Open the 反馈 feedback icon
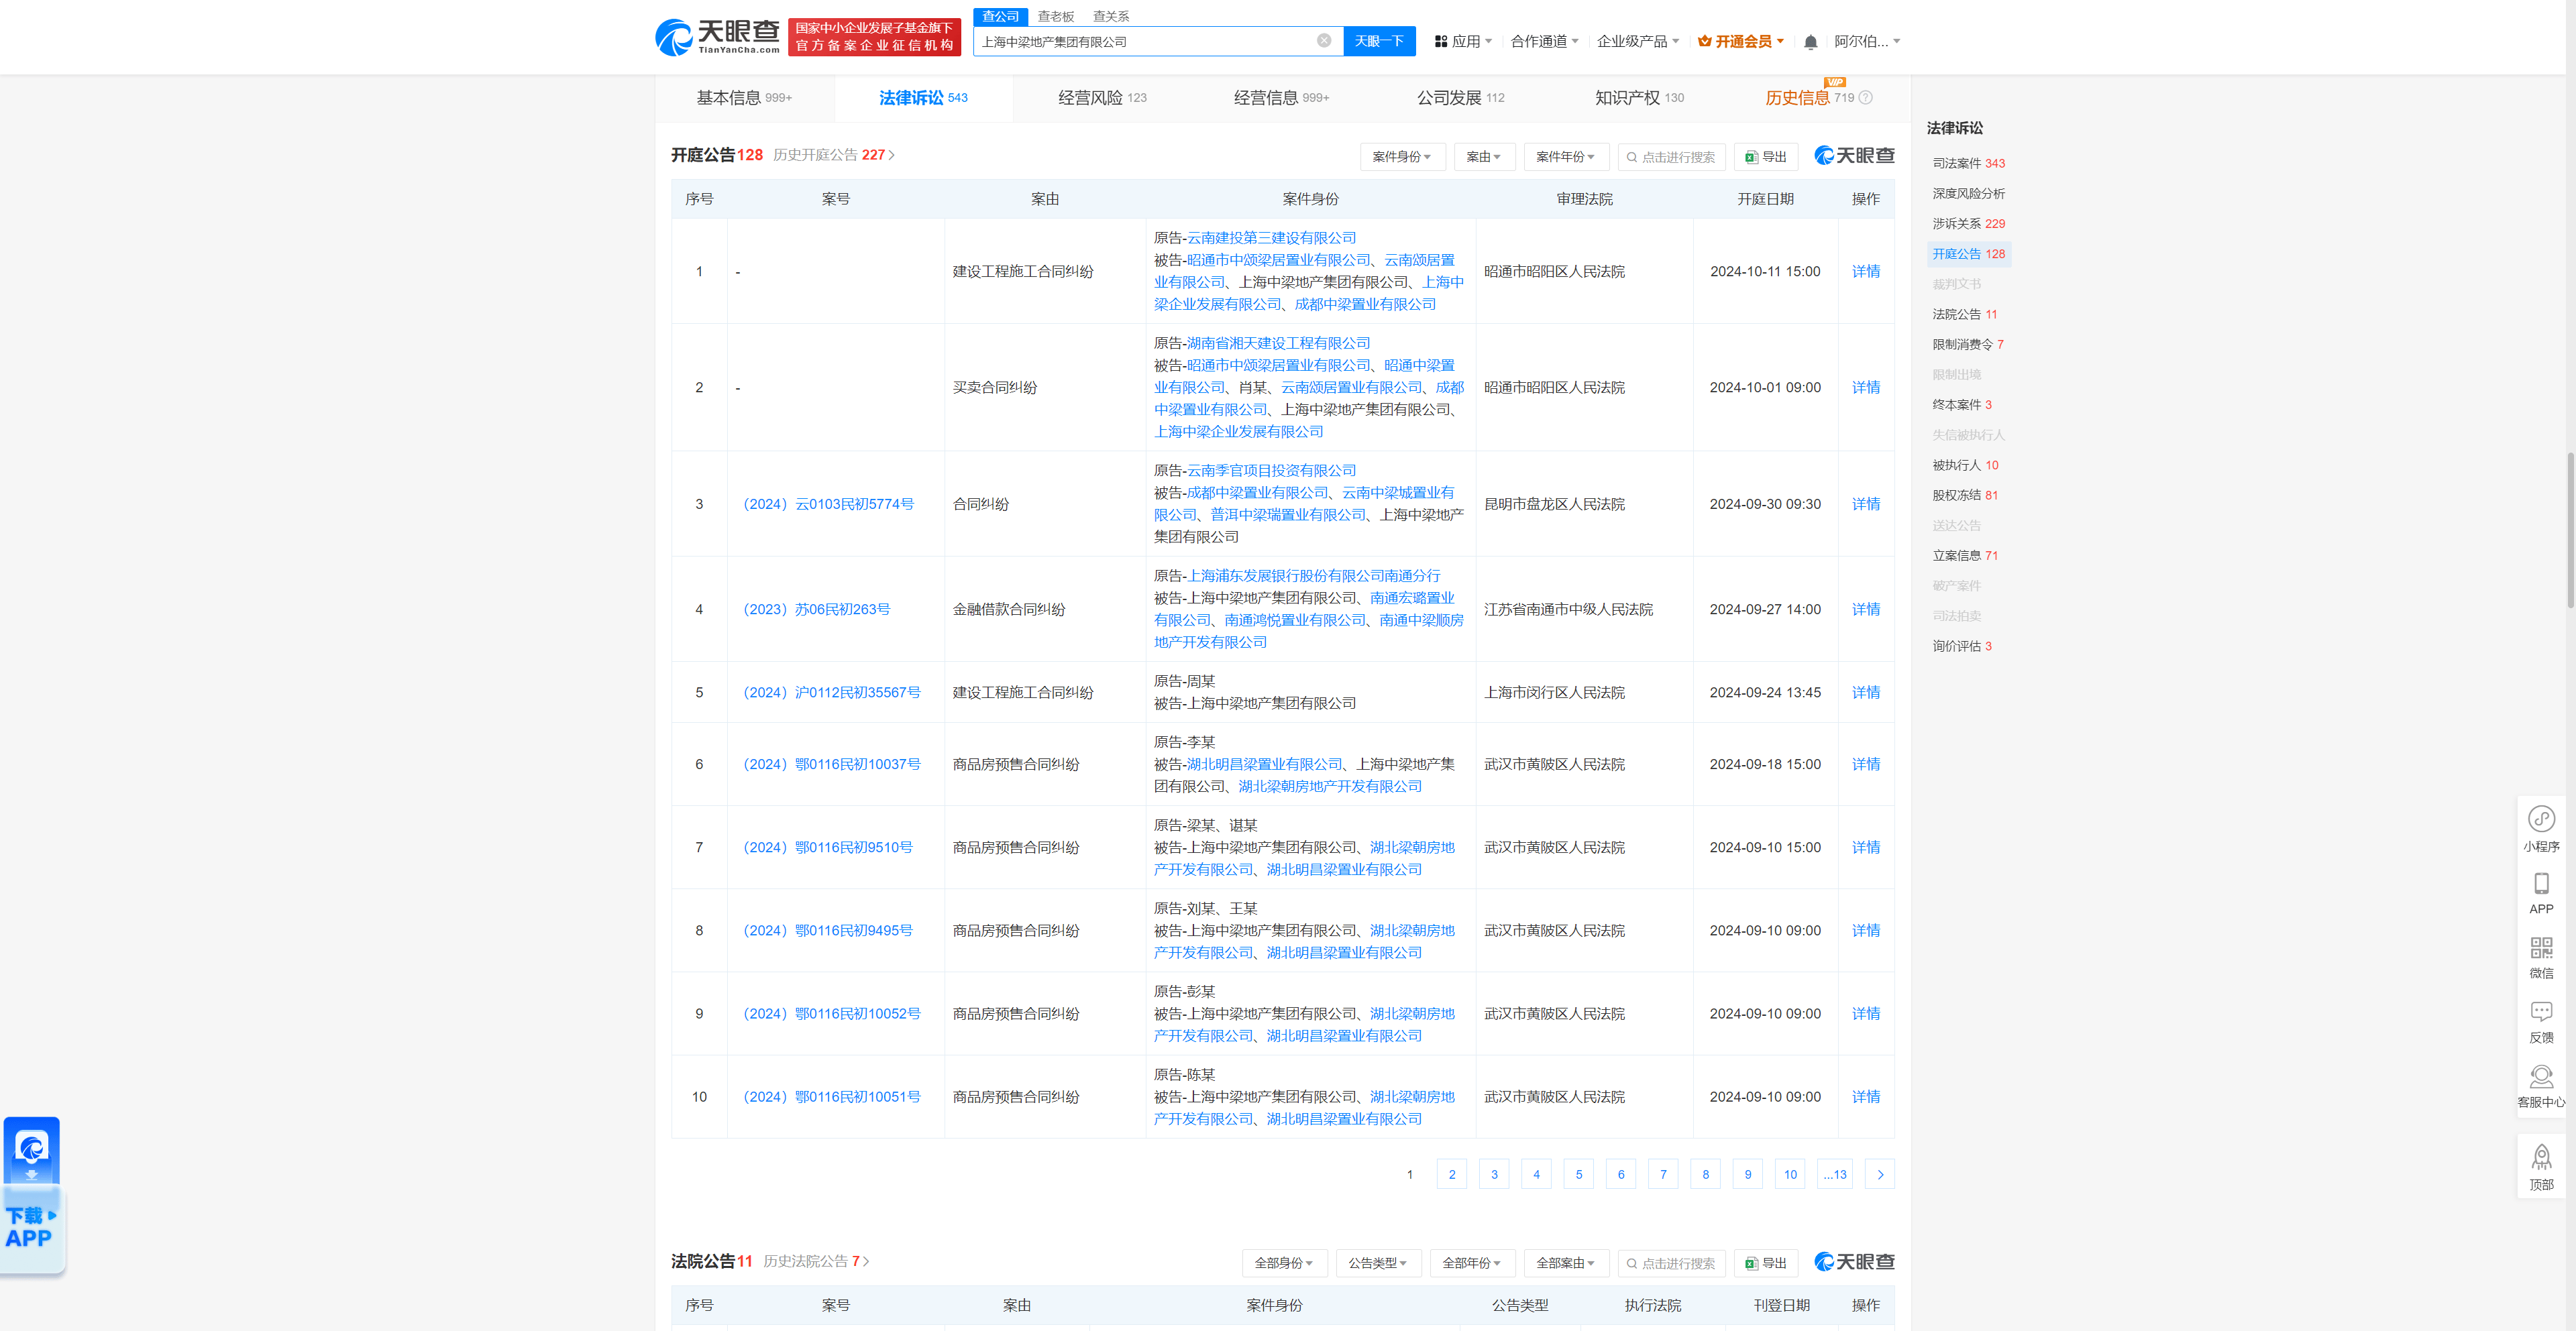Image resolution: width=2576 pixels, height=1331 pixels. pos(2541,1023)
